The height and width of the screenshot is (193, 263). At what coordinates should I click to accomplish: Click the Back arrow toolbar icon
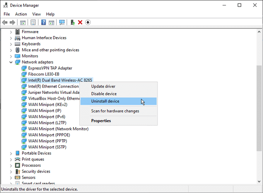point(5,22)
